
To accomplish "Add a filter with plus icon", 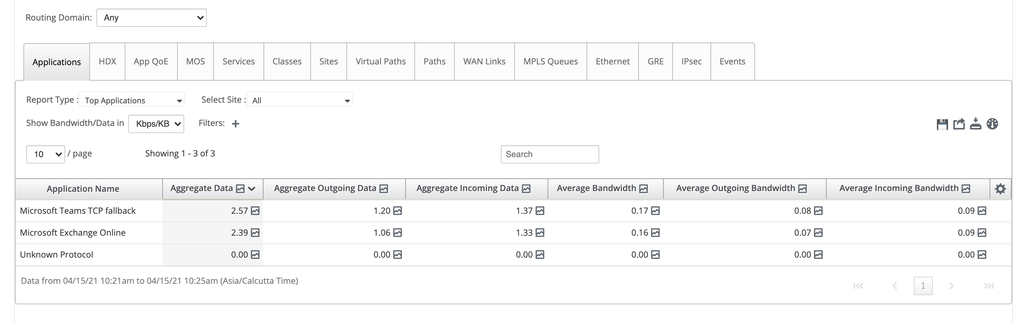I will (236, 124).
